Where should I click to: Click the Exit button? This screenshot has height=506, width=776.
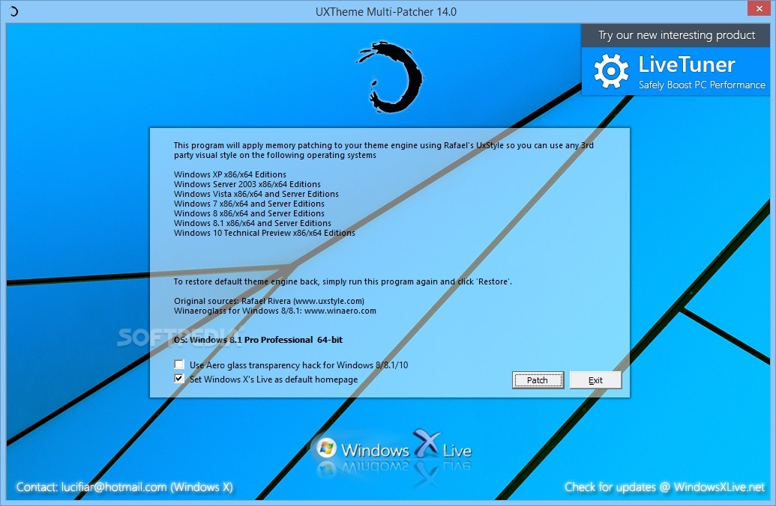595,380
